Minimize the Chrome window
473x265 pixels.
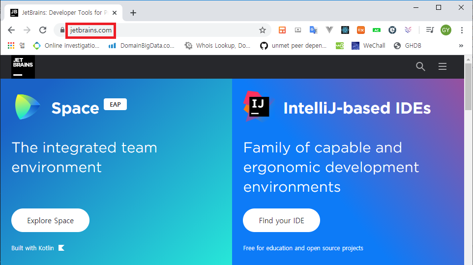point(416,7)
